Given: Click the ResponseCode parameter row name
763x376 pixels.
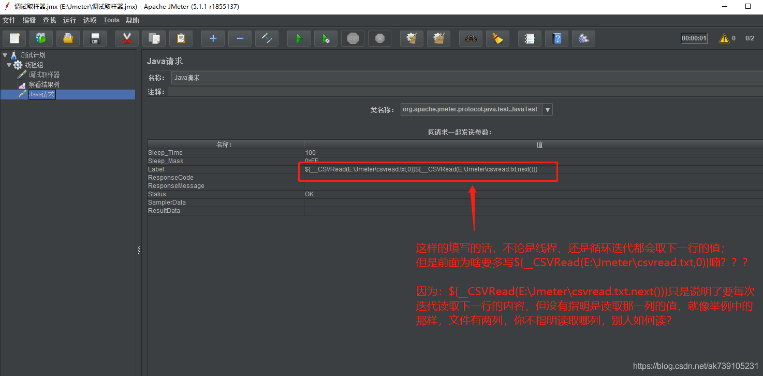Looking at the screenshot, I should [x=226, y=178].
